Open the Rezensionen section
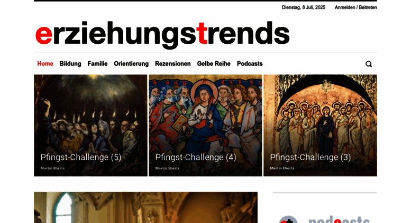This screenshot has height=223, width=411. coord(173,64)
